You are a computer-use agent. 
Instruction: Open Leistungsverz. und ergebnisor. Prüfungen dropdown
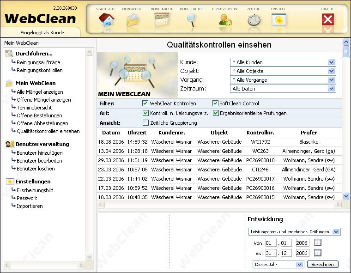pyautogui.click(x=294, y=231)
